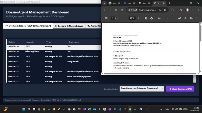Save the PDF to cloud drive

pos(180,18)
